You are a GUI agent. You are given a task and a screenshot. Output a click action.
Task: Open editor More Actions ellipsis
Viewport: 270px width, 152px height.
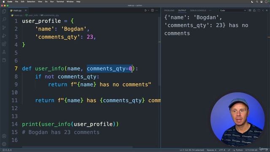pos(157,11)
